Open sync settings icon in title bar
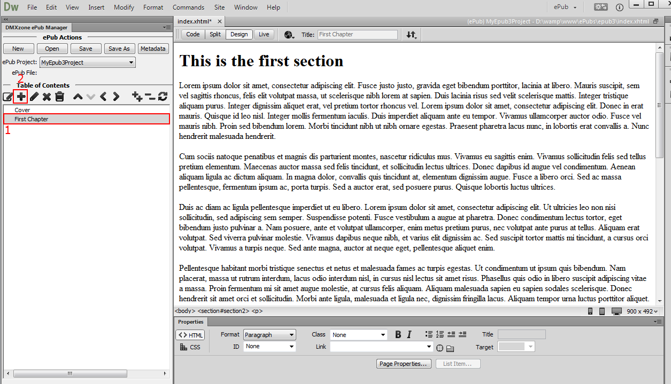The height and width of the screenshot is (384, 671). 600,7
